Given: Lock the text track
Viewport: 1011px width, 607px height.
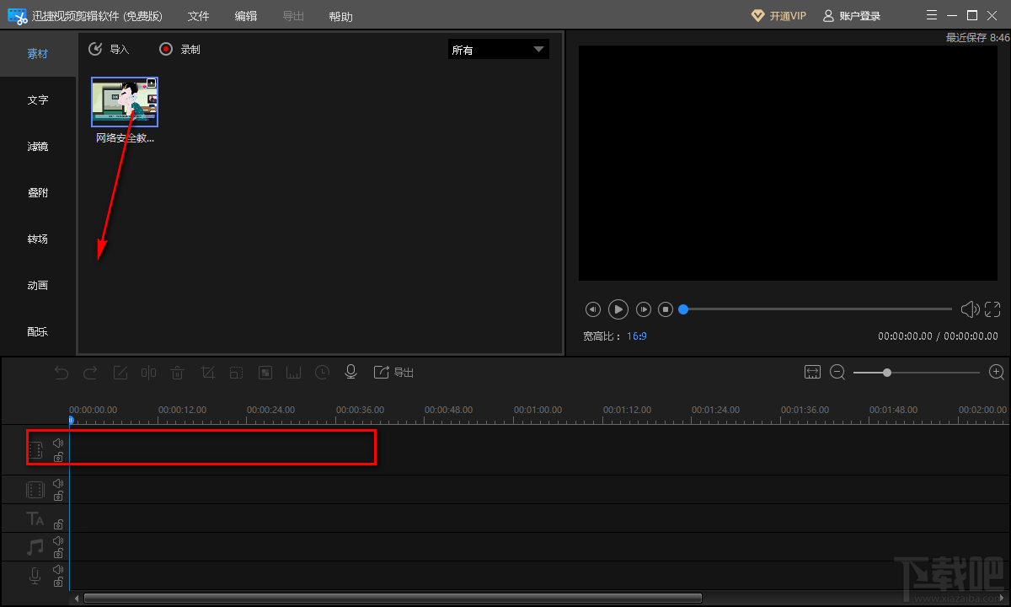Looking at the screenshot, I should coord(58,524).
